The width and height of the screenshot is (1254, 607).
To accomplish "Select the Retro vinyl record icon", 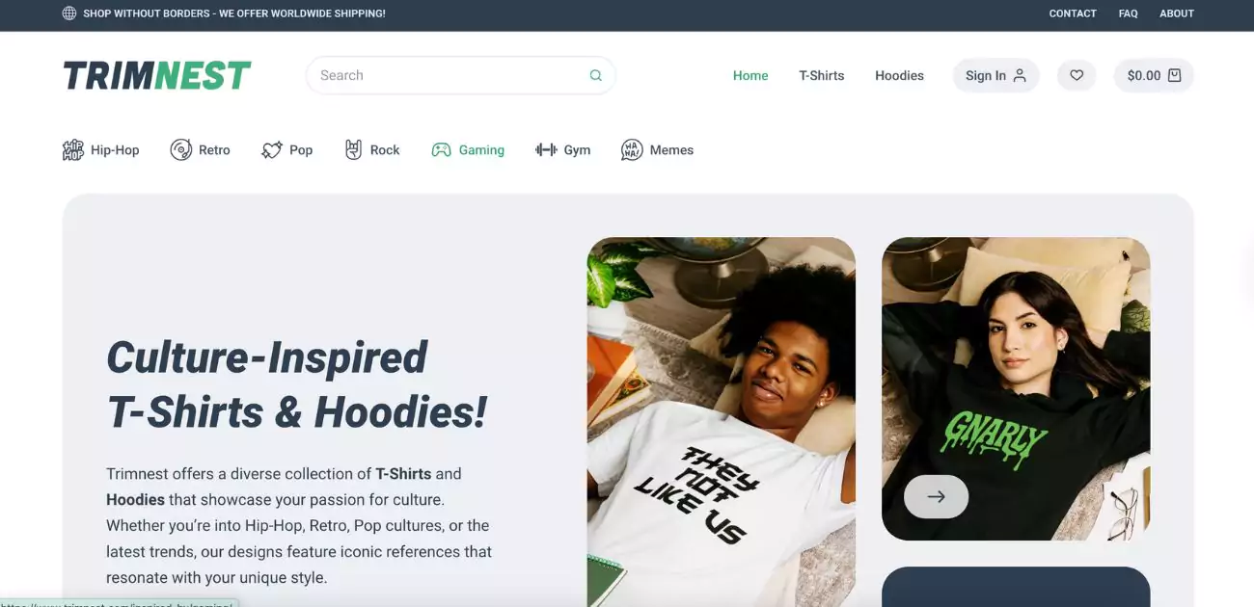I will [180, 150].
